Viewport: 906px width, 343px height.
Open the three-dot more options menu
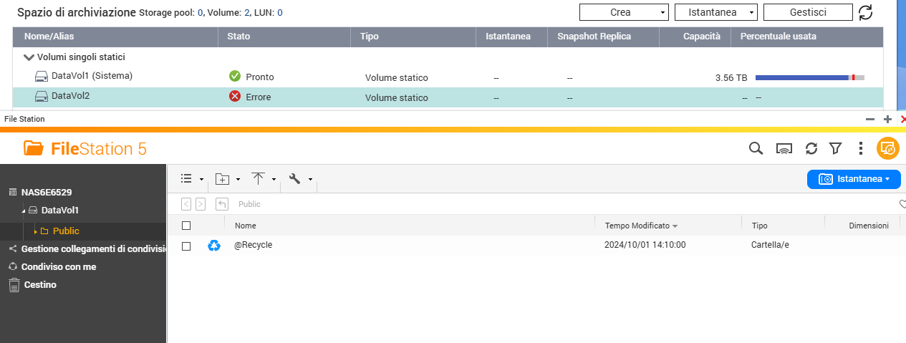click(861, 148)
